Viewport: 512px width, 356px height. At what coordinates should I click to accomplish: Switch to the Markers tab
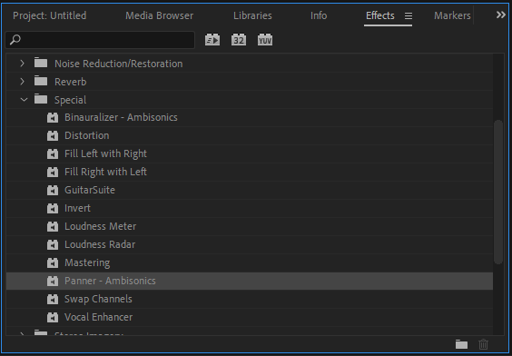[452, 15]
